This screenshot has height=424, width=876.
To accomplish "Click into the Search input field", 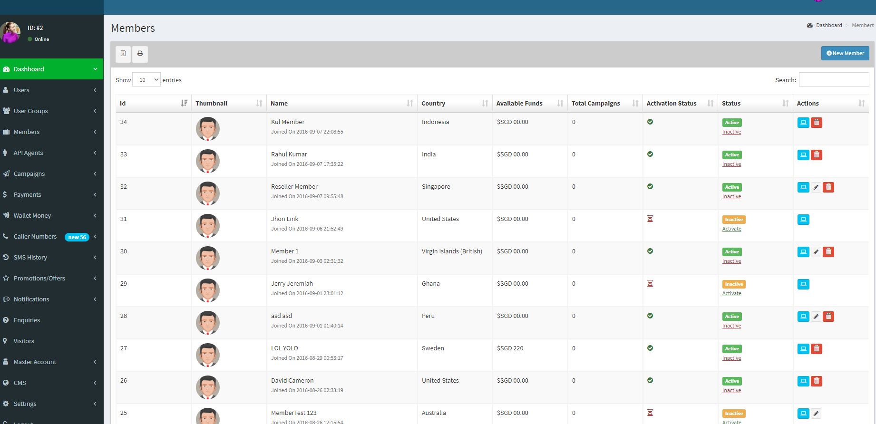I will click(x=833, y=80).
